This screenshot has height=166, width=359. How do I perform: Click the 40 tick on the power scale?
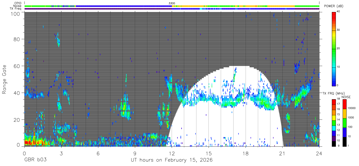[x=338, y=12]
